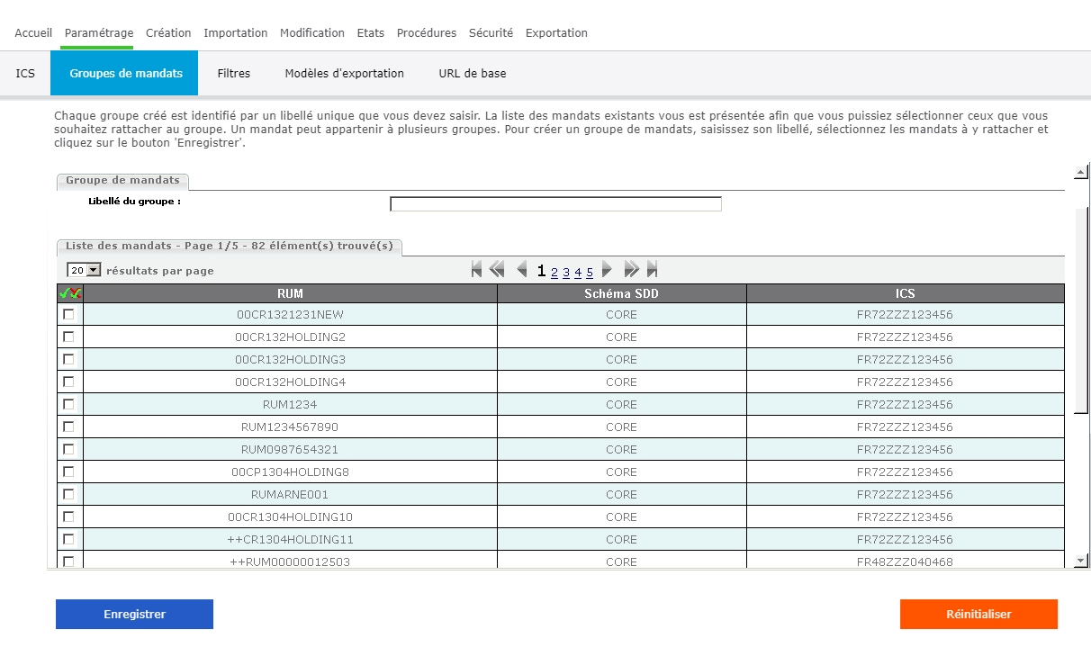Screen dimensions: 1091x656
Task: Jump to the last page of mandates
Action: click(653, 269)
